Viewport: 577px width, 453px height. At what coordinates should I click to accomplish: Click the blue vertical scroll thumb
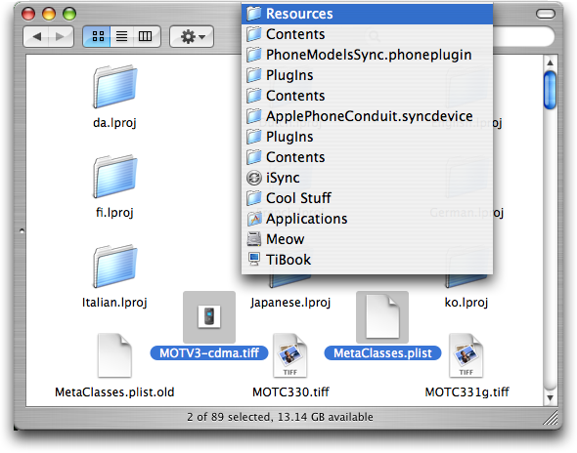[551, 91]
